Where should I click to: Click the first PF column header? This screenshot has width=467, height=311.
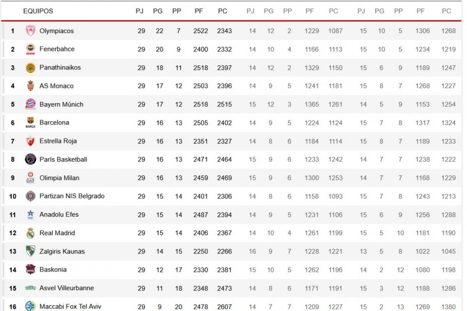tap(198, 11)
